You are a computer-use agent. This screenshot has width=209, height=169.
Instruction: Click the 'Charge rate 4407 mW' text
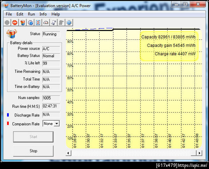coord(175,54)
